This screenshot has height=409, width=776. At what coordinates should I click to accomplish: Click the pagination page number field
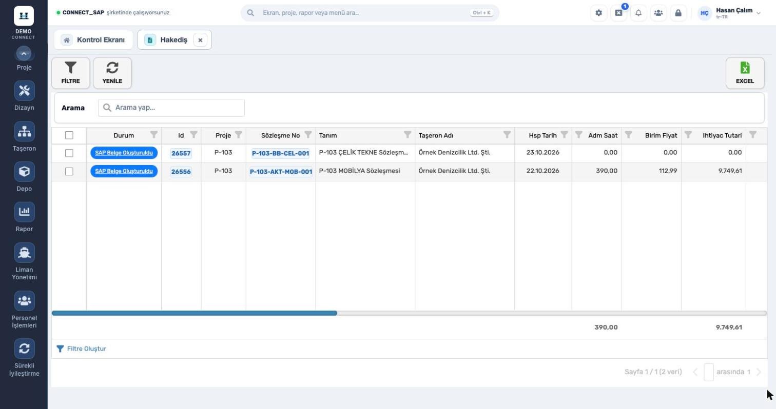pos(708,372)
